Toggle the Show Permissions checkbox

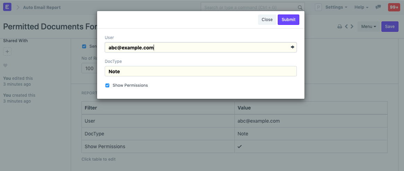[x=108, y=85]
